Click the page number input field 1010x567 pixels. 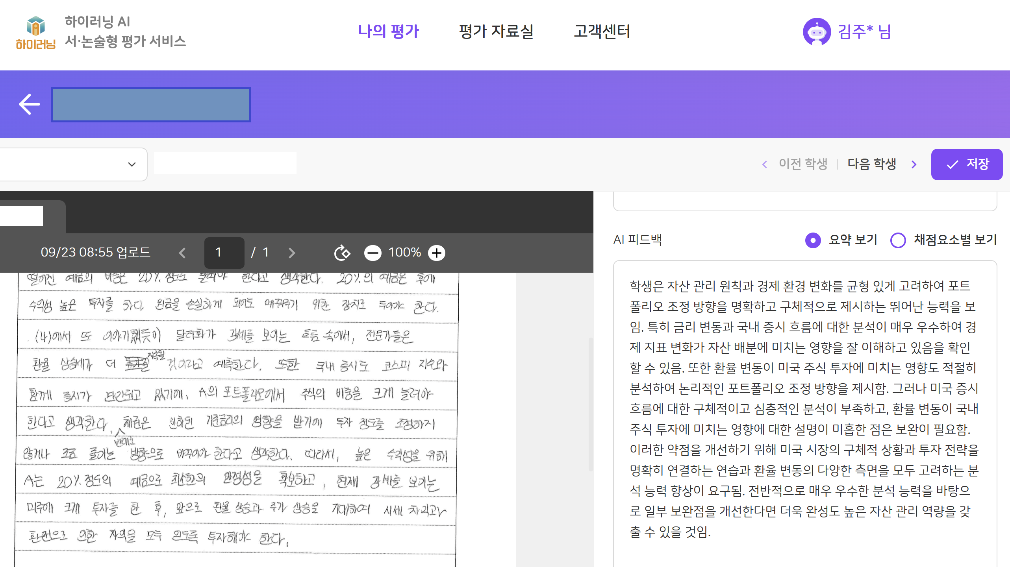coord(224,252)
